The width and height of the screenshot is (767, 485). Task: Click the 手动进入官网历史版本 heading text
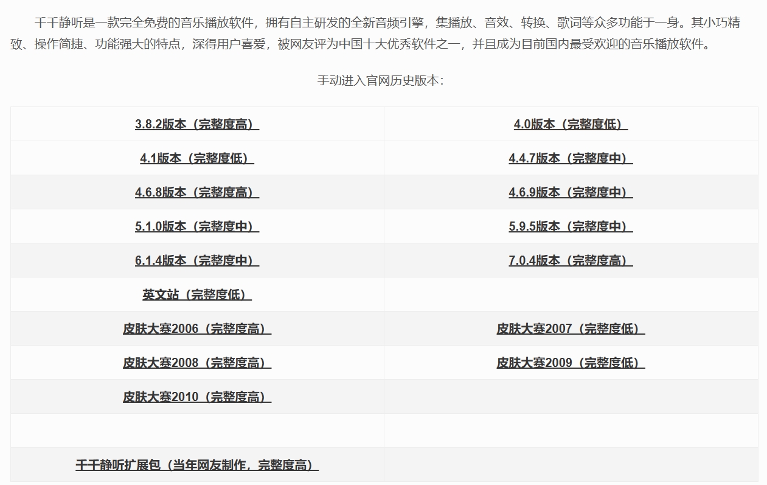pos(380,80)
